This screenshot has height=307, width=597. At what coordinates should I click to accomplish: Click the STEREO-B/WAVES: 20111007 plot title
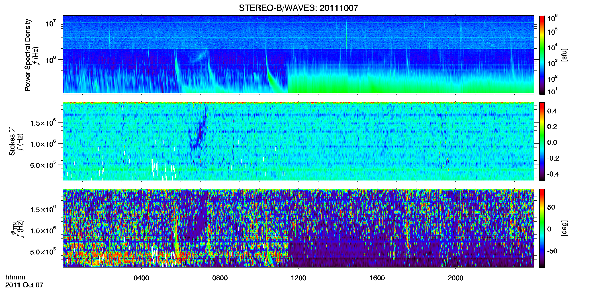(298, 8)
